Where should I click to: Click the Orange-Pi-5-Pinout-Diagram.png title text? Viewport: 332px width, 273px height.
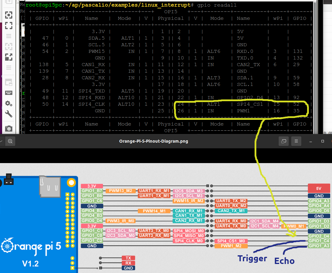pos(153,141)
